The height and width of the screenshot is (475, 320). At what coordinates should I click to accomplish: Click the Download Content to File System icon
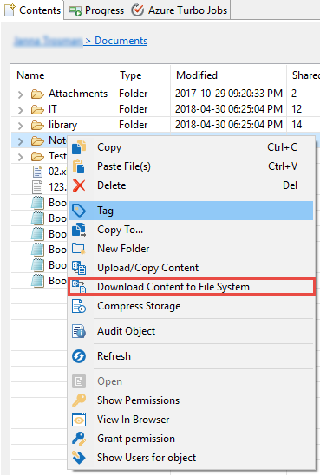coord(79,287)
